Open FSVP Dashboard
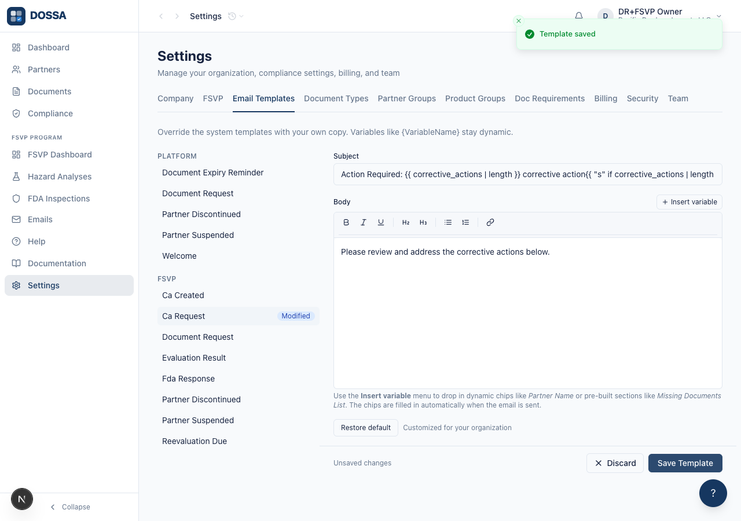 point(69,155)
